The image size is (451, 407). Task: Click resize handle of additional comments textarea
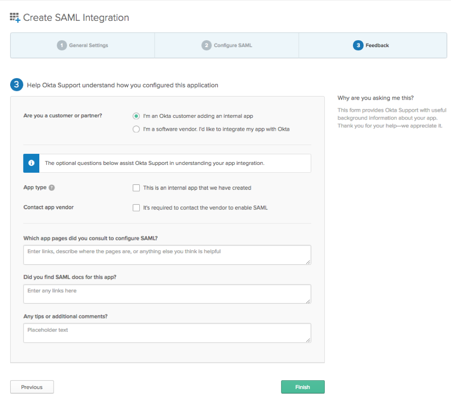(308, 340)
